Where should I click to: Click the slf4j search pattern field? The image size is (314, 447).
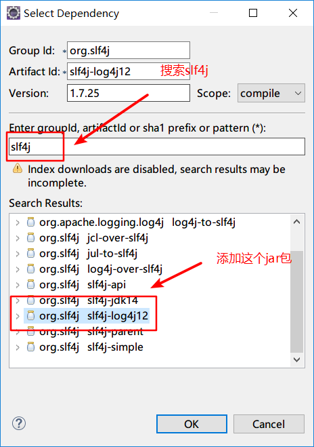[x=157, y=147]
